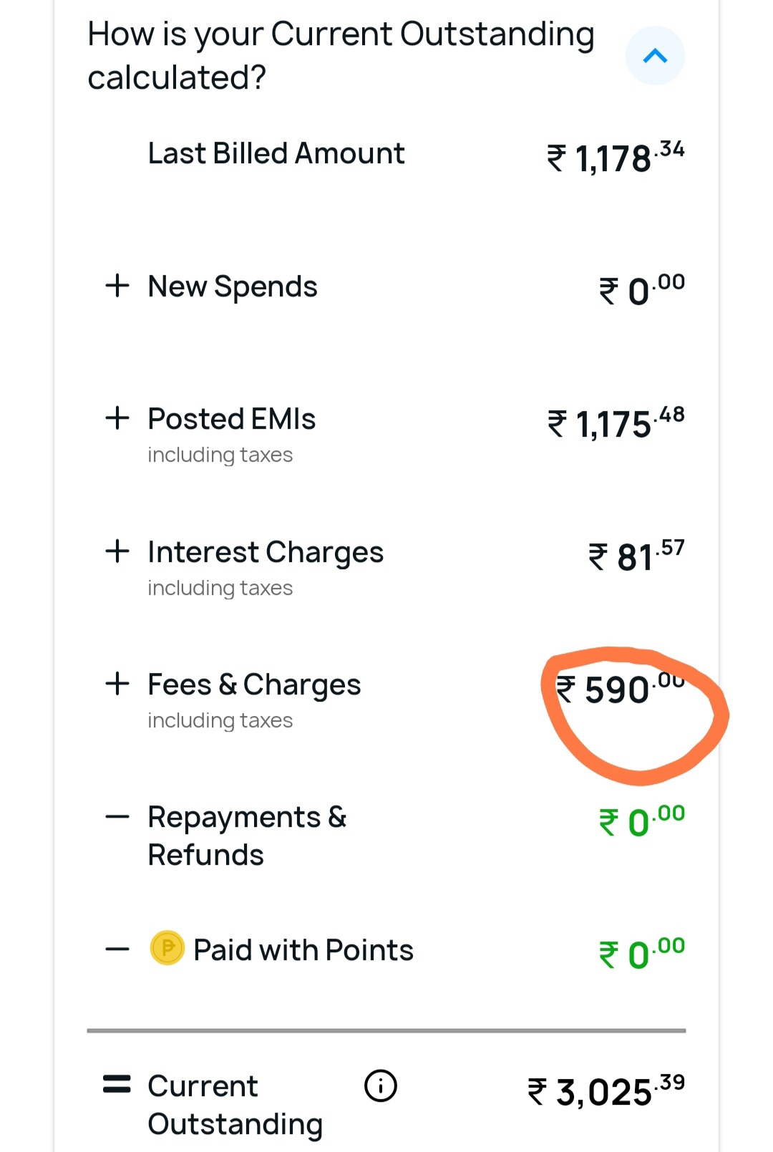Click the ₹1,175.48 Posted EMIs amount

[616, 423]
